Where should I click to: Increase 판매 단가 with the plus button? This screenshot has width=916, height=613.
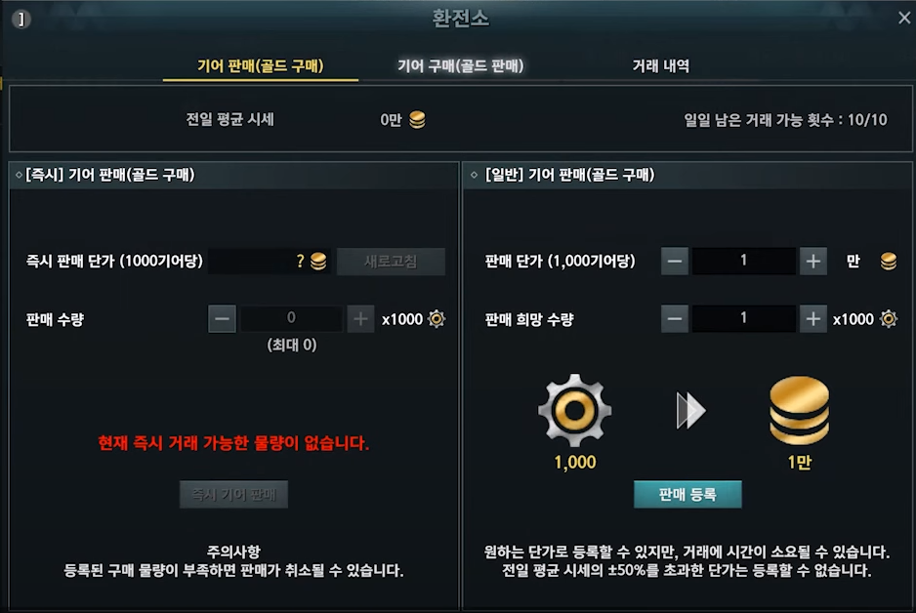click(x=813, y=261)
